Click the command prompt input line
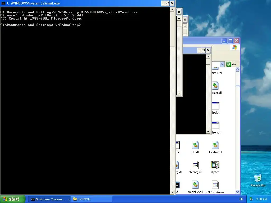 (40, 25)
